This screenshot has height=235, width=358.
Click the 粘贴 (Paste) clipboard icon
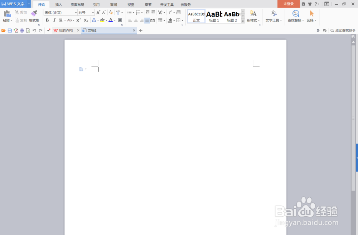[7, 14]
